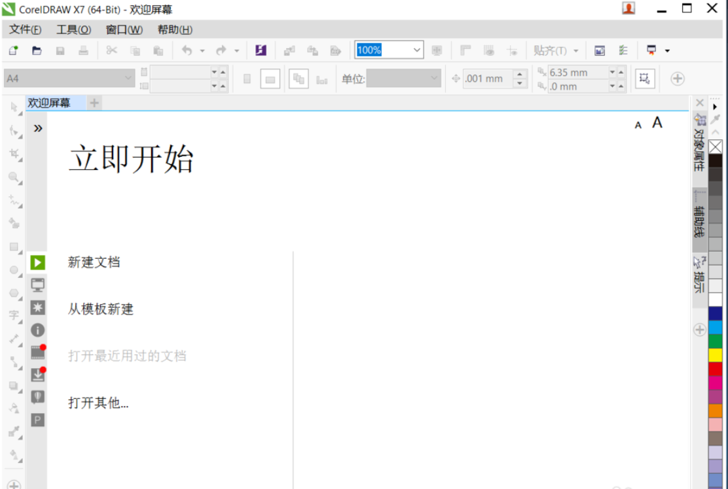Open the Updates download icon in welcome sidebar

(38, 375)
